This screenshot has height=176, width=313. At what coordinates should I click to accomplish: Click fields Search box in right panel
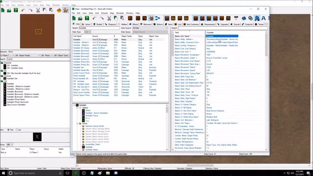223,28
